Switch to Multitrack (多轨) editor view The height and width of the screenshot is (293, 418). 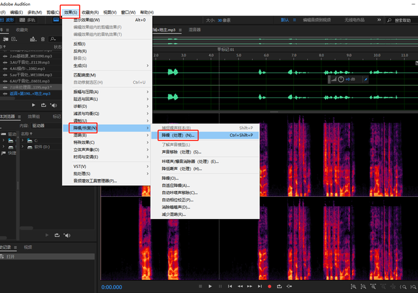coord(27,20)
